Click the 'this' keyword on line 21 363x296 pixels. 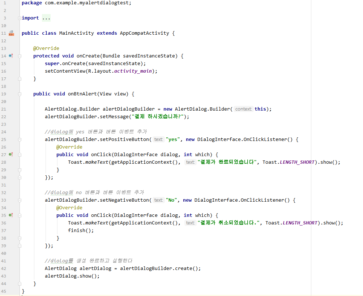tap(260, 109)
